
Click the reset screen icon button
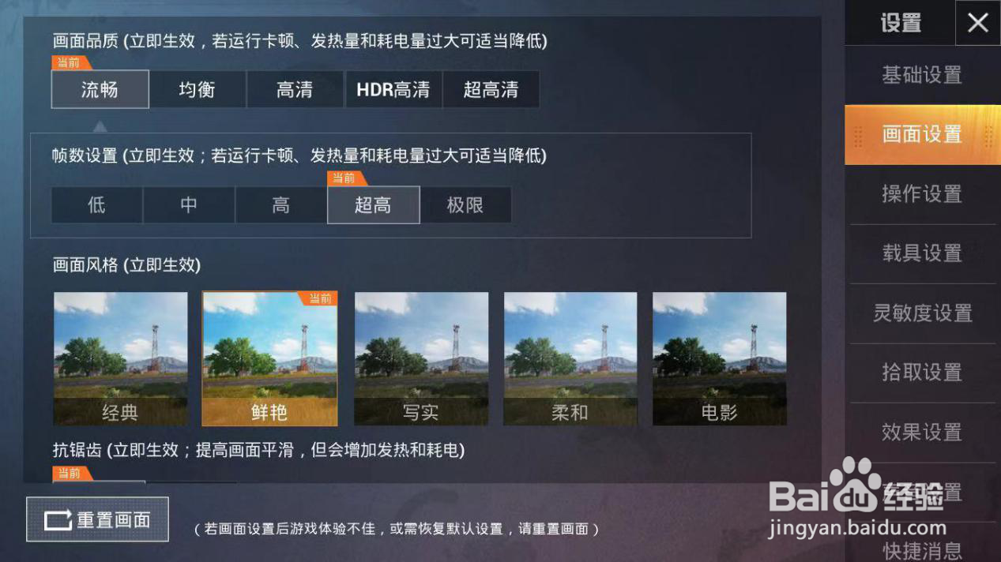pos(97,519)
